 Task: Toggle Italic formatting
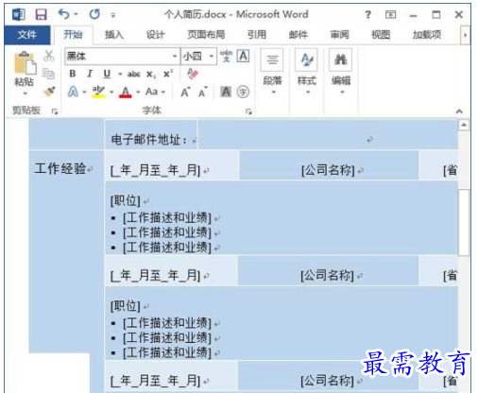click(90, 74)
